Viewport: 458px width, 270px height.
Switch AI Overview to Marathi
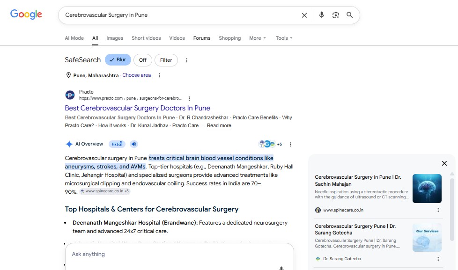coord(117,144)
